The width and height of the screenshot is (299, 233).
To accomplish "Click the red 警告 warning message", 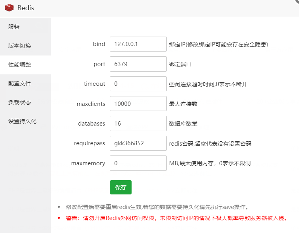I will 177,218.
